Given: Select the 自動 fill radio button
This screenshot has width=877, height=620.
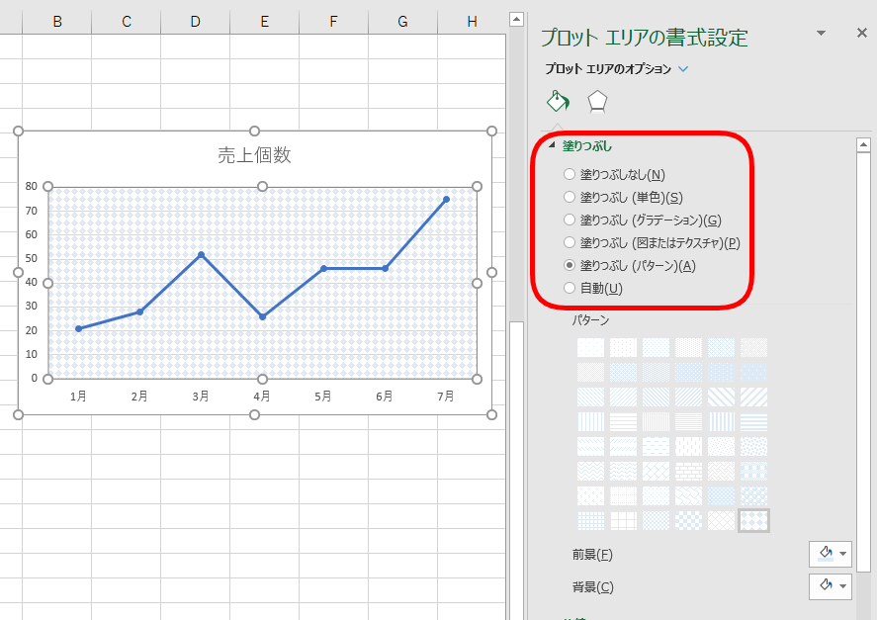Looking at the screenshot, I should 569,288.
